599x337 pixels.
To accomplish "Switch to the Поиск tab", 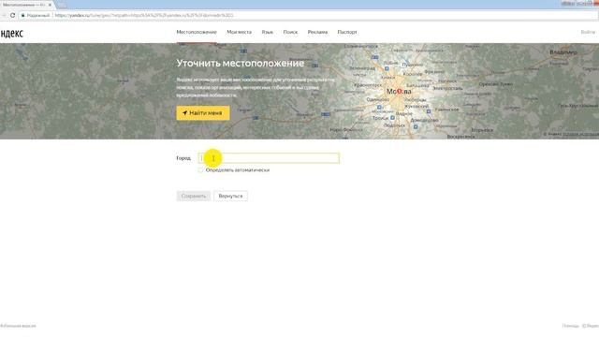I will 290,32.
